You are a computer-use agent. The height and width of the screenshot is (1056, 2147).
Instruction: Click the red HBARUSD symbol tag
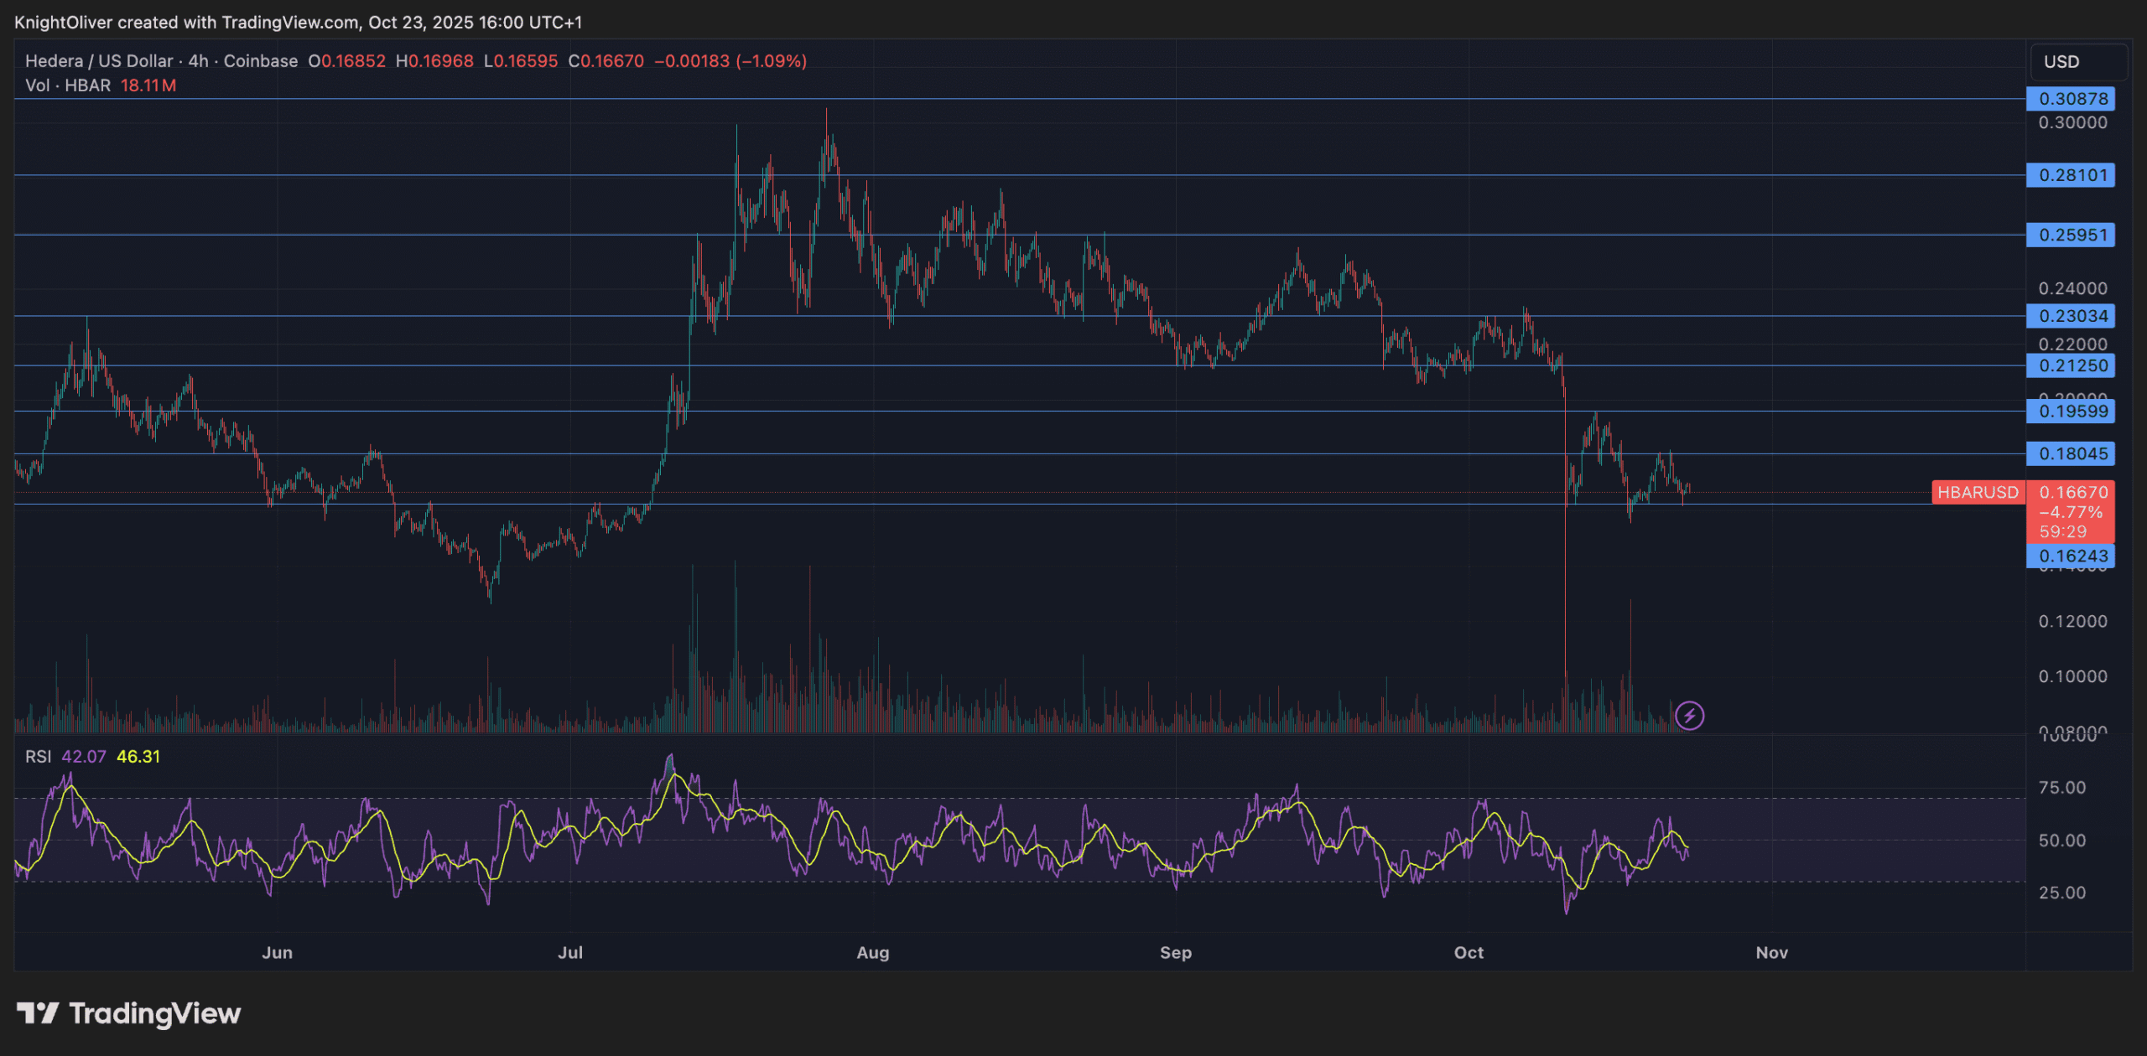[1978, 492]
